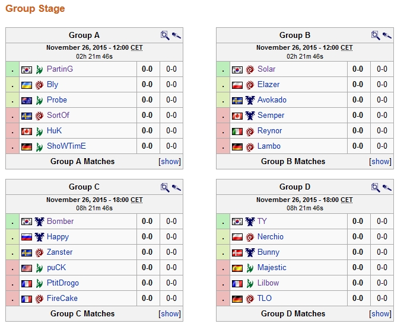Click the magnifier preview icon in Group A header

[x=165, y=35]
